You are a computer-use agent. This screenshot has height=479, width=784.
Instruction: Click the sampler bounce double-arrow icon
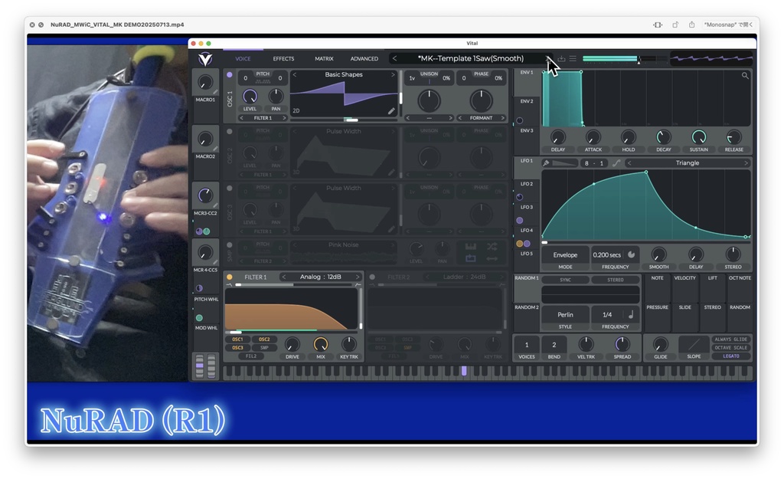[492, 258]
